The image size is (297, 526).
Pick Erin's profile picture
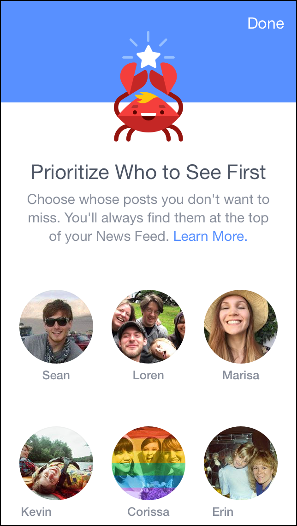pos(241,463)
